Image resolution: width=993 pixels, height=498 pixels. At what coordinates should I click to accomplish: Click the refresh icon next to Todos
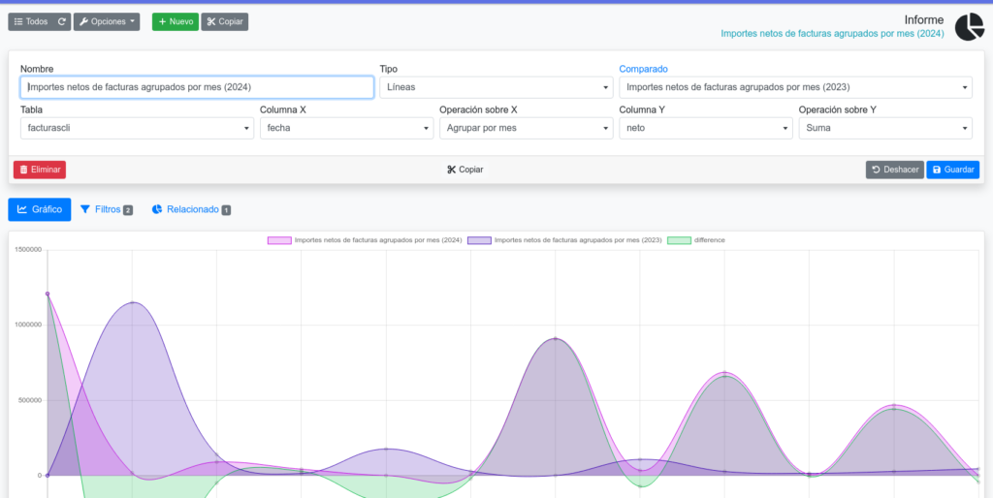(x=62, y=21)
